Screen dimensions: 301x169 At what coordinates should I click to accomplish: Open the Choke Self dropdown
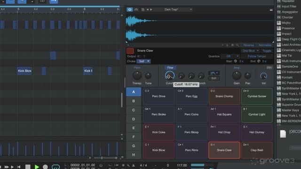(143, 61)
